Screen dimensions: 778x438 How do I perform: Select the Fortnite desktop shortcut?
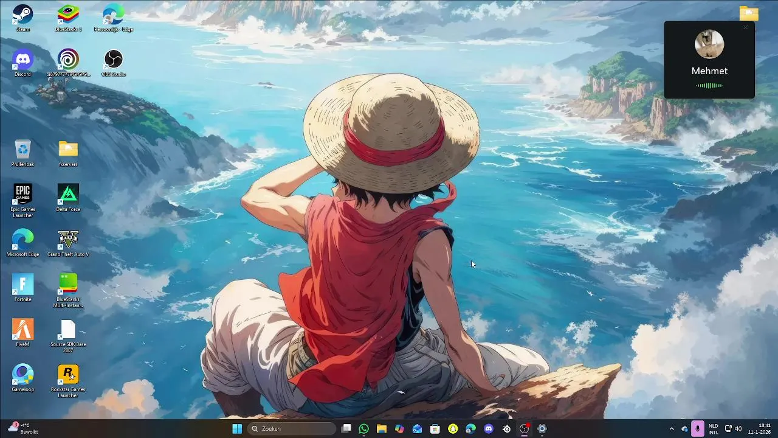(x=22, y=288)
